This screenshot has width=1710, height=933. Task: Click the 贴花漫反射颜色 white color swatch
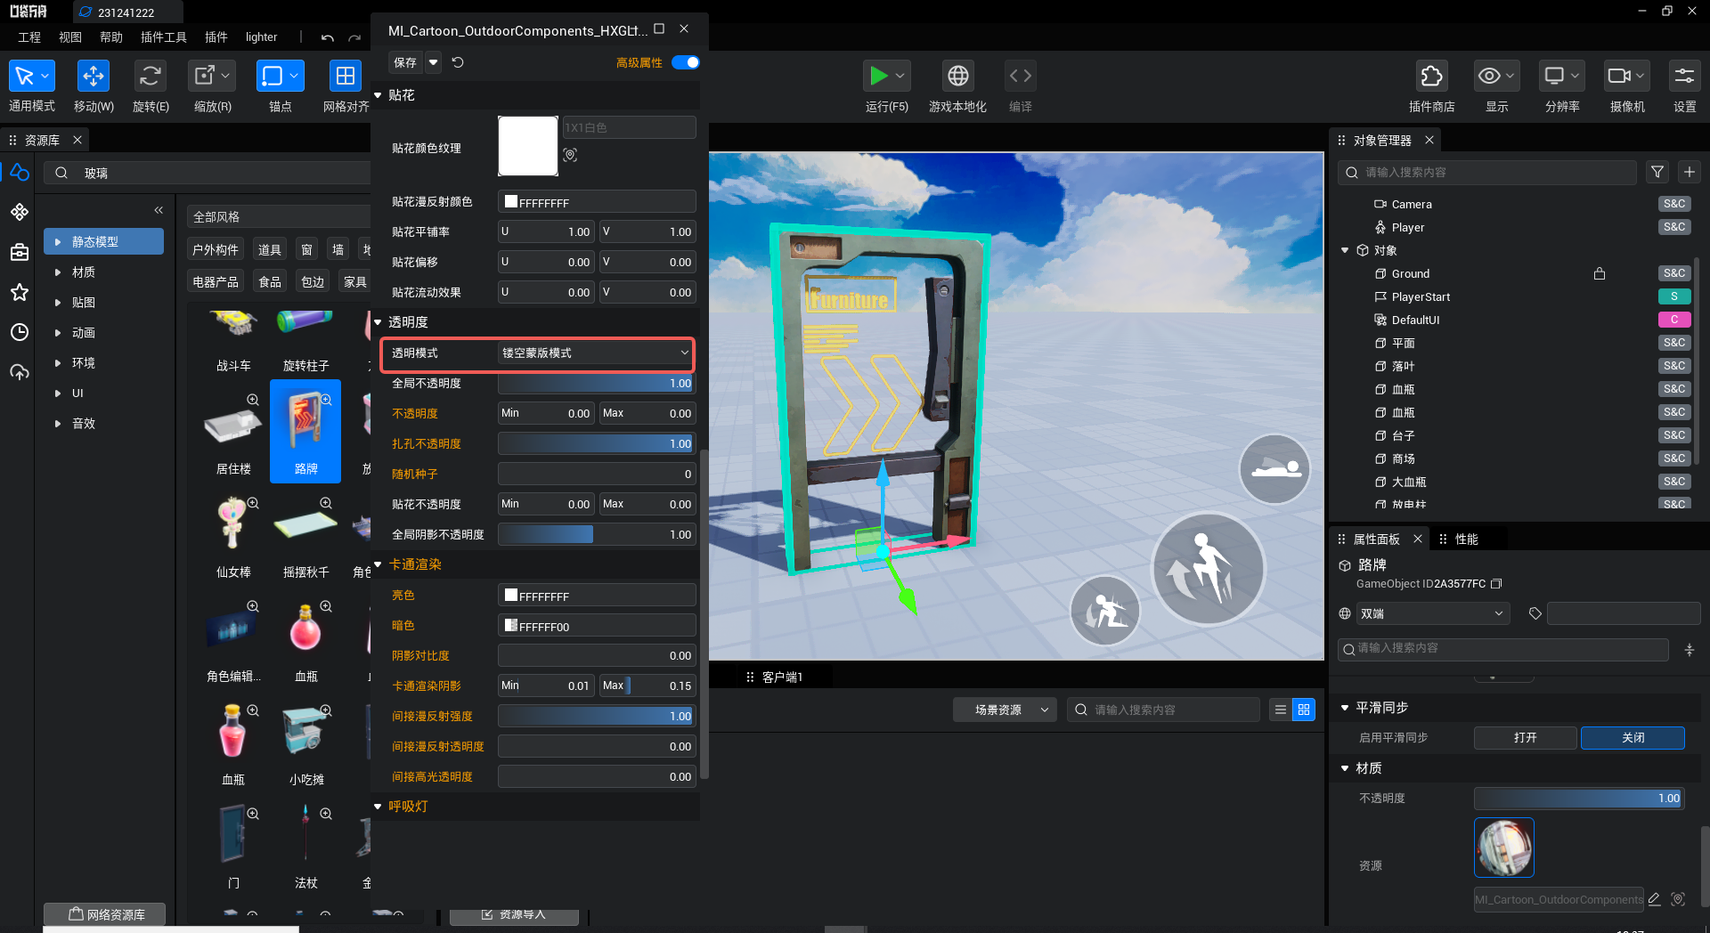click(511, 202)
